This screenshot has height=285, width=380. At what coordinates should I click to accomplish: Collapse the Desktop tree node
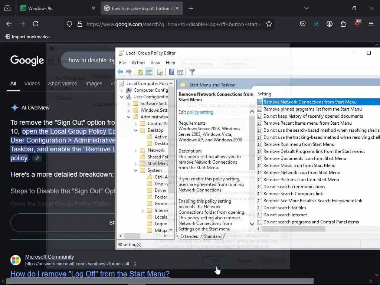coord(135,130)
